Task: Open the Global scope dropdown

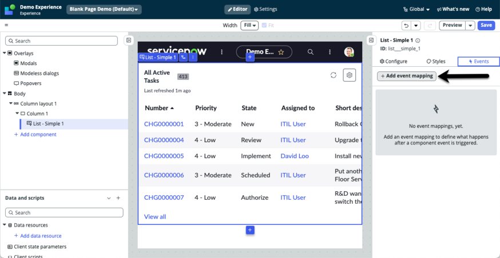Action: coord(416,9)
